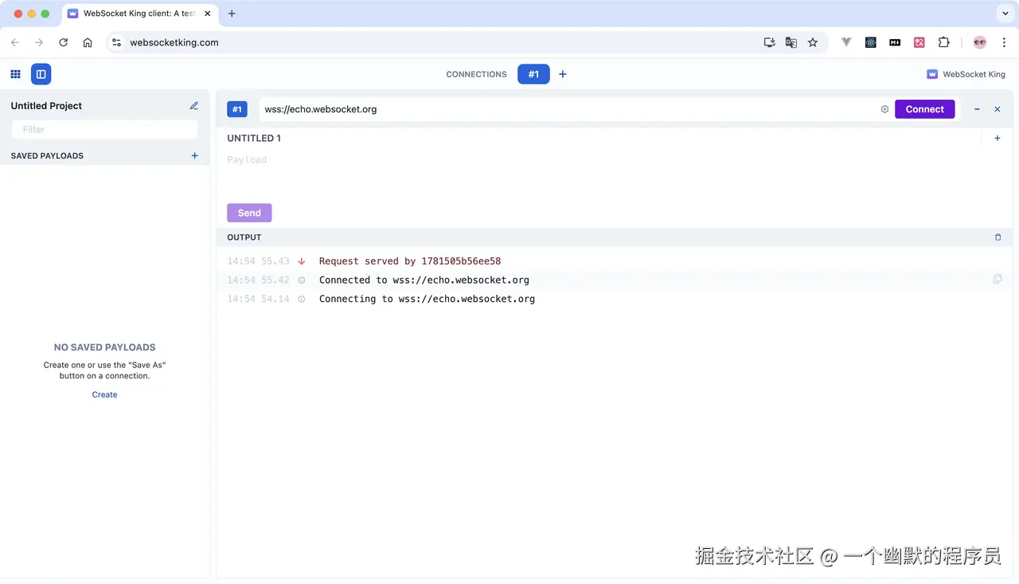The width and height of the screenshot is (1019, 584).
Task: Open the browser extensions puzzle icon
Action: coord(943,42)
